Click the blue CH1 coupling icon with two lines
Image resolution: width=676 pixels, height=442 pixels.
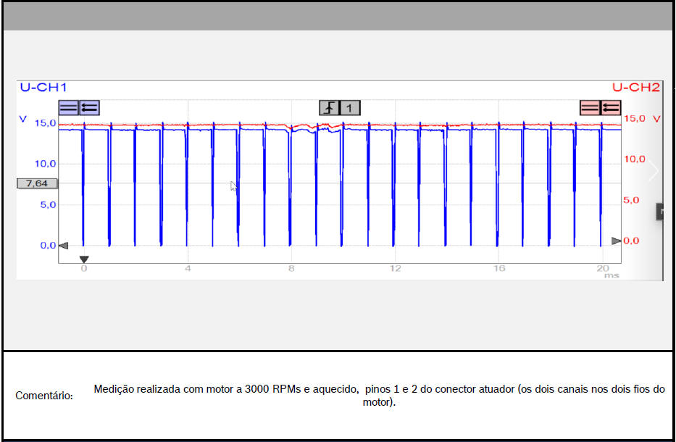pyautogui.click(x=69, y=108)
